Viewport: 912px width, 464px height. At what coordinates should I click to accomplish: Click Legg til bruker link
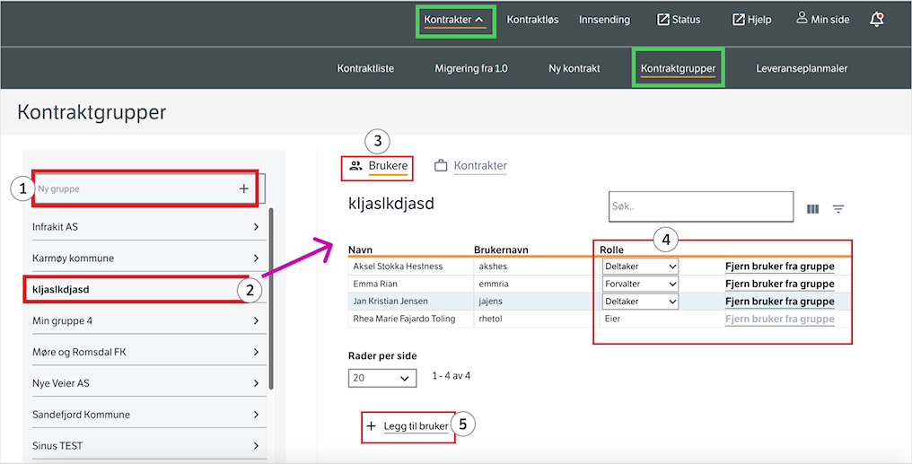coord(408,426)
